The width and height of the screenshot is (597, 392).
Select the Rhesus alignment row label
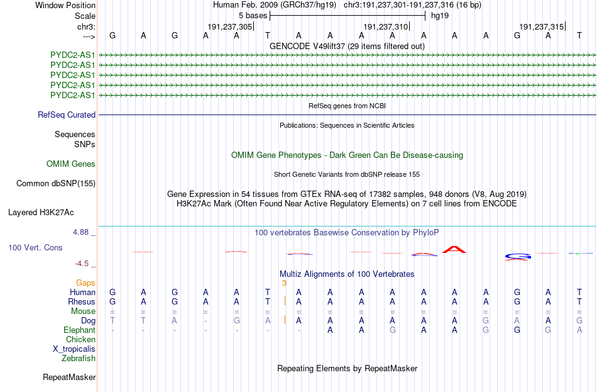click(82, 301)
